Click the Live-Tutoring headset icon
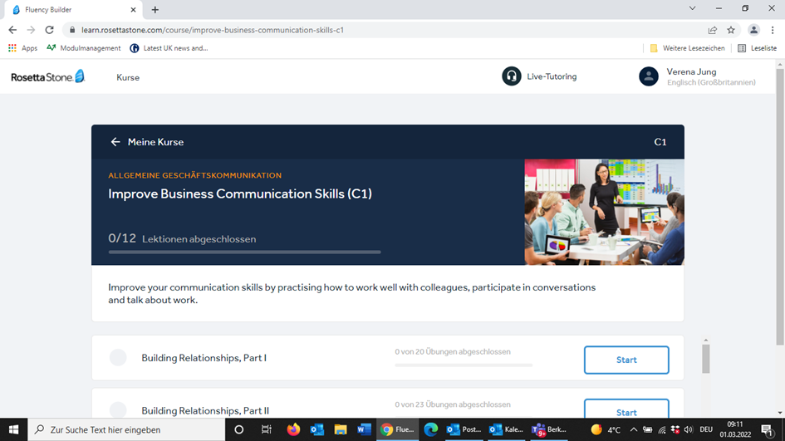785x441 pixels. [512, 76]
